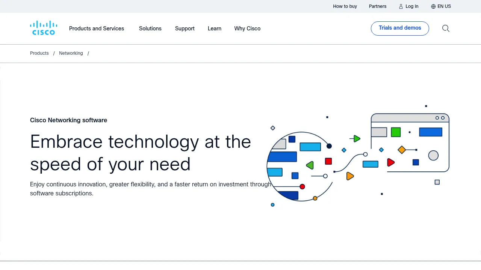Viewport: 481px width, 270px height.
Task: Click the Cisco logo
Action: point(44,28)
